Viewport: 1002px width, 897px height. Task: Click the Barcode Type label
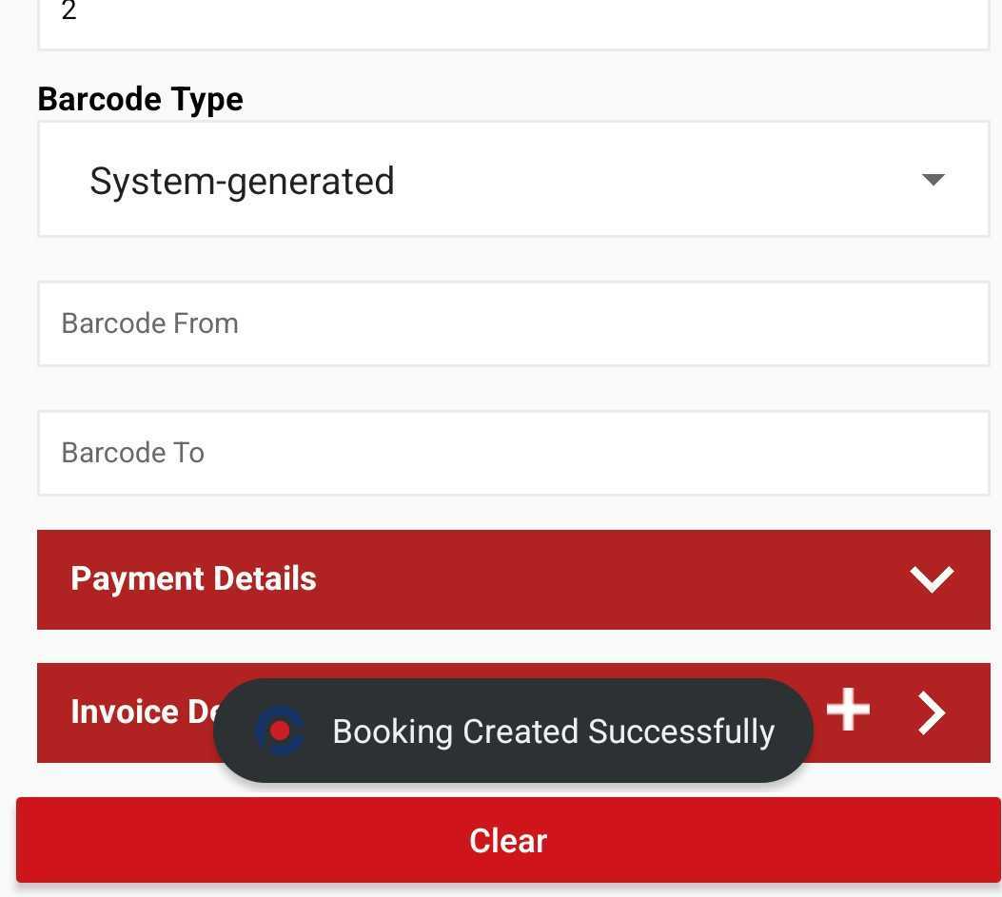coord(141,99)
